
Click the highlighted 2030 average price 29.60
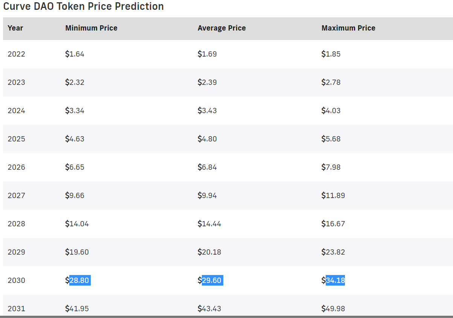[x=212, y=280]
